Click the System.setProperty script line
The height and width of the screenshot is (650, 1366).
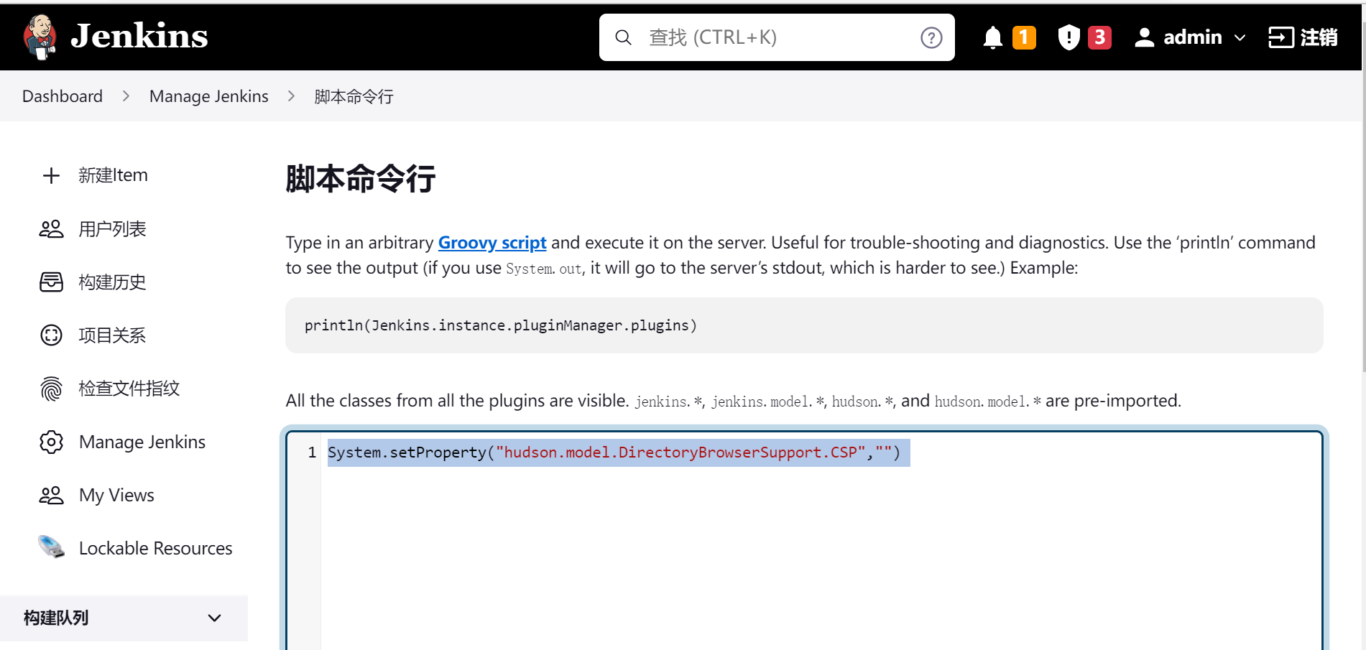(x=614, y=452)
